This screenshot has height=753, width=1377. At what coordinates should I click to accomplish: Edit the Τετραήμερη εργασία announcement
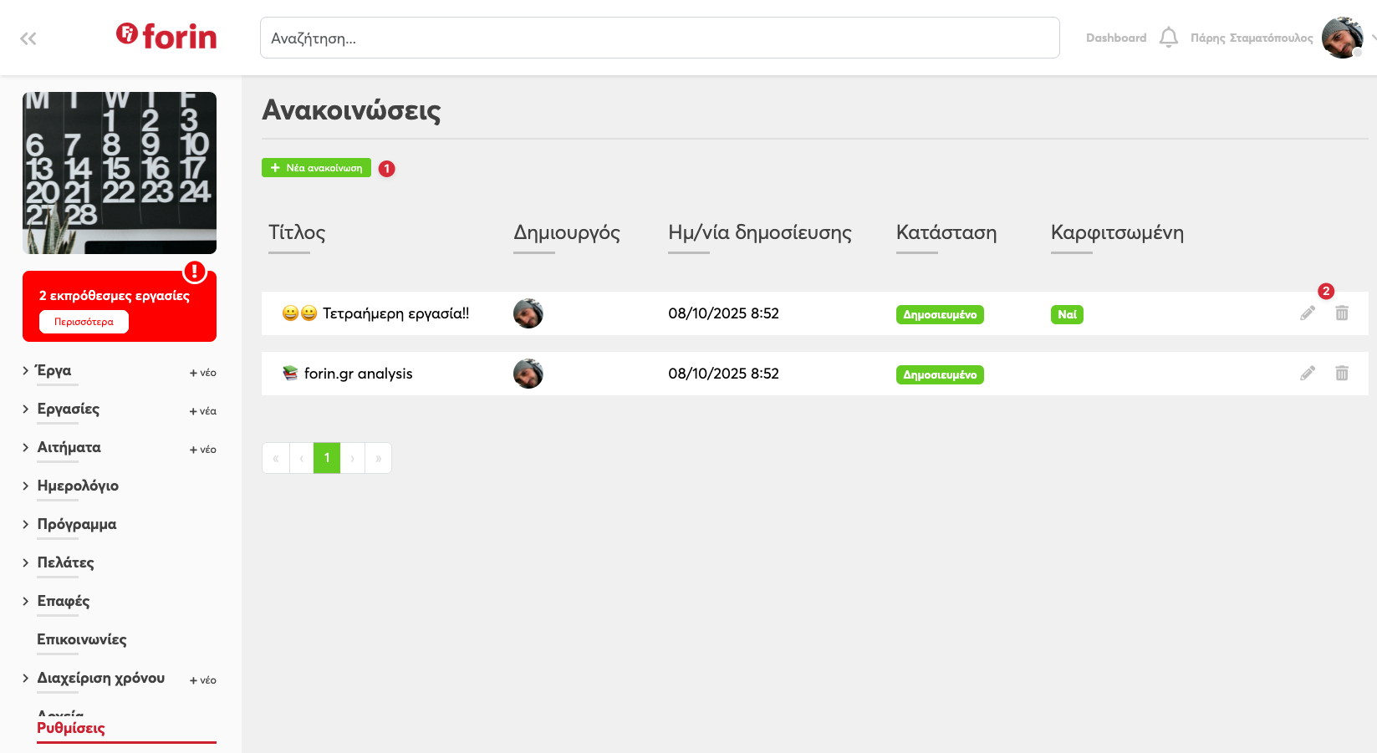[x=1308, y=313]
